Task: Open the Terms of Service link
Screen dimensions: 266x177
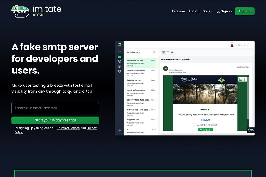Action: tap(68, 128)
